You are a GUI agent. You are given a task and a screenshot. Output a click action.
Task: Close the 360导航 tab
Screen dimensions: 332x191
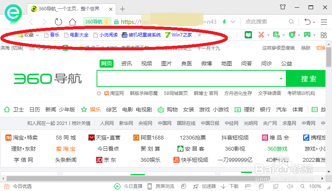(x=111, y=9)
